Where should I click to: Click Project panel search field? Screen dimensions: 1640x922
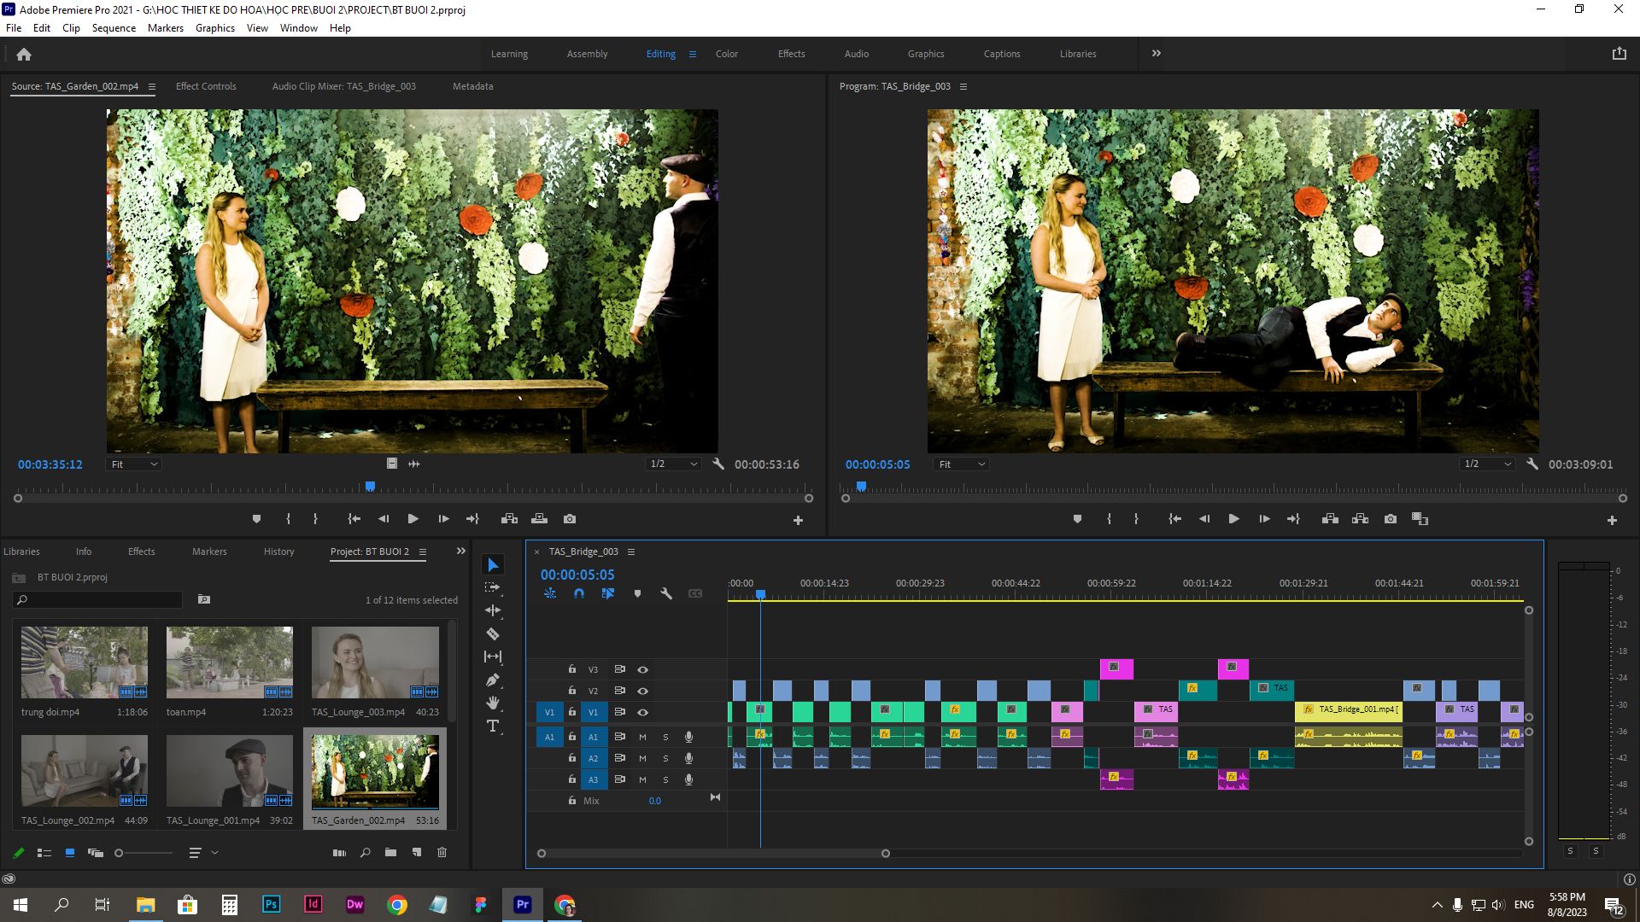[x=98, y=600]
